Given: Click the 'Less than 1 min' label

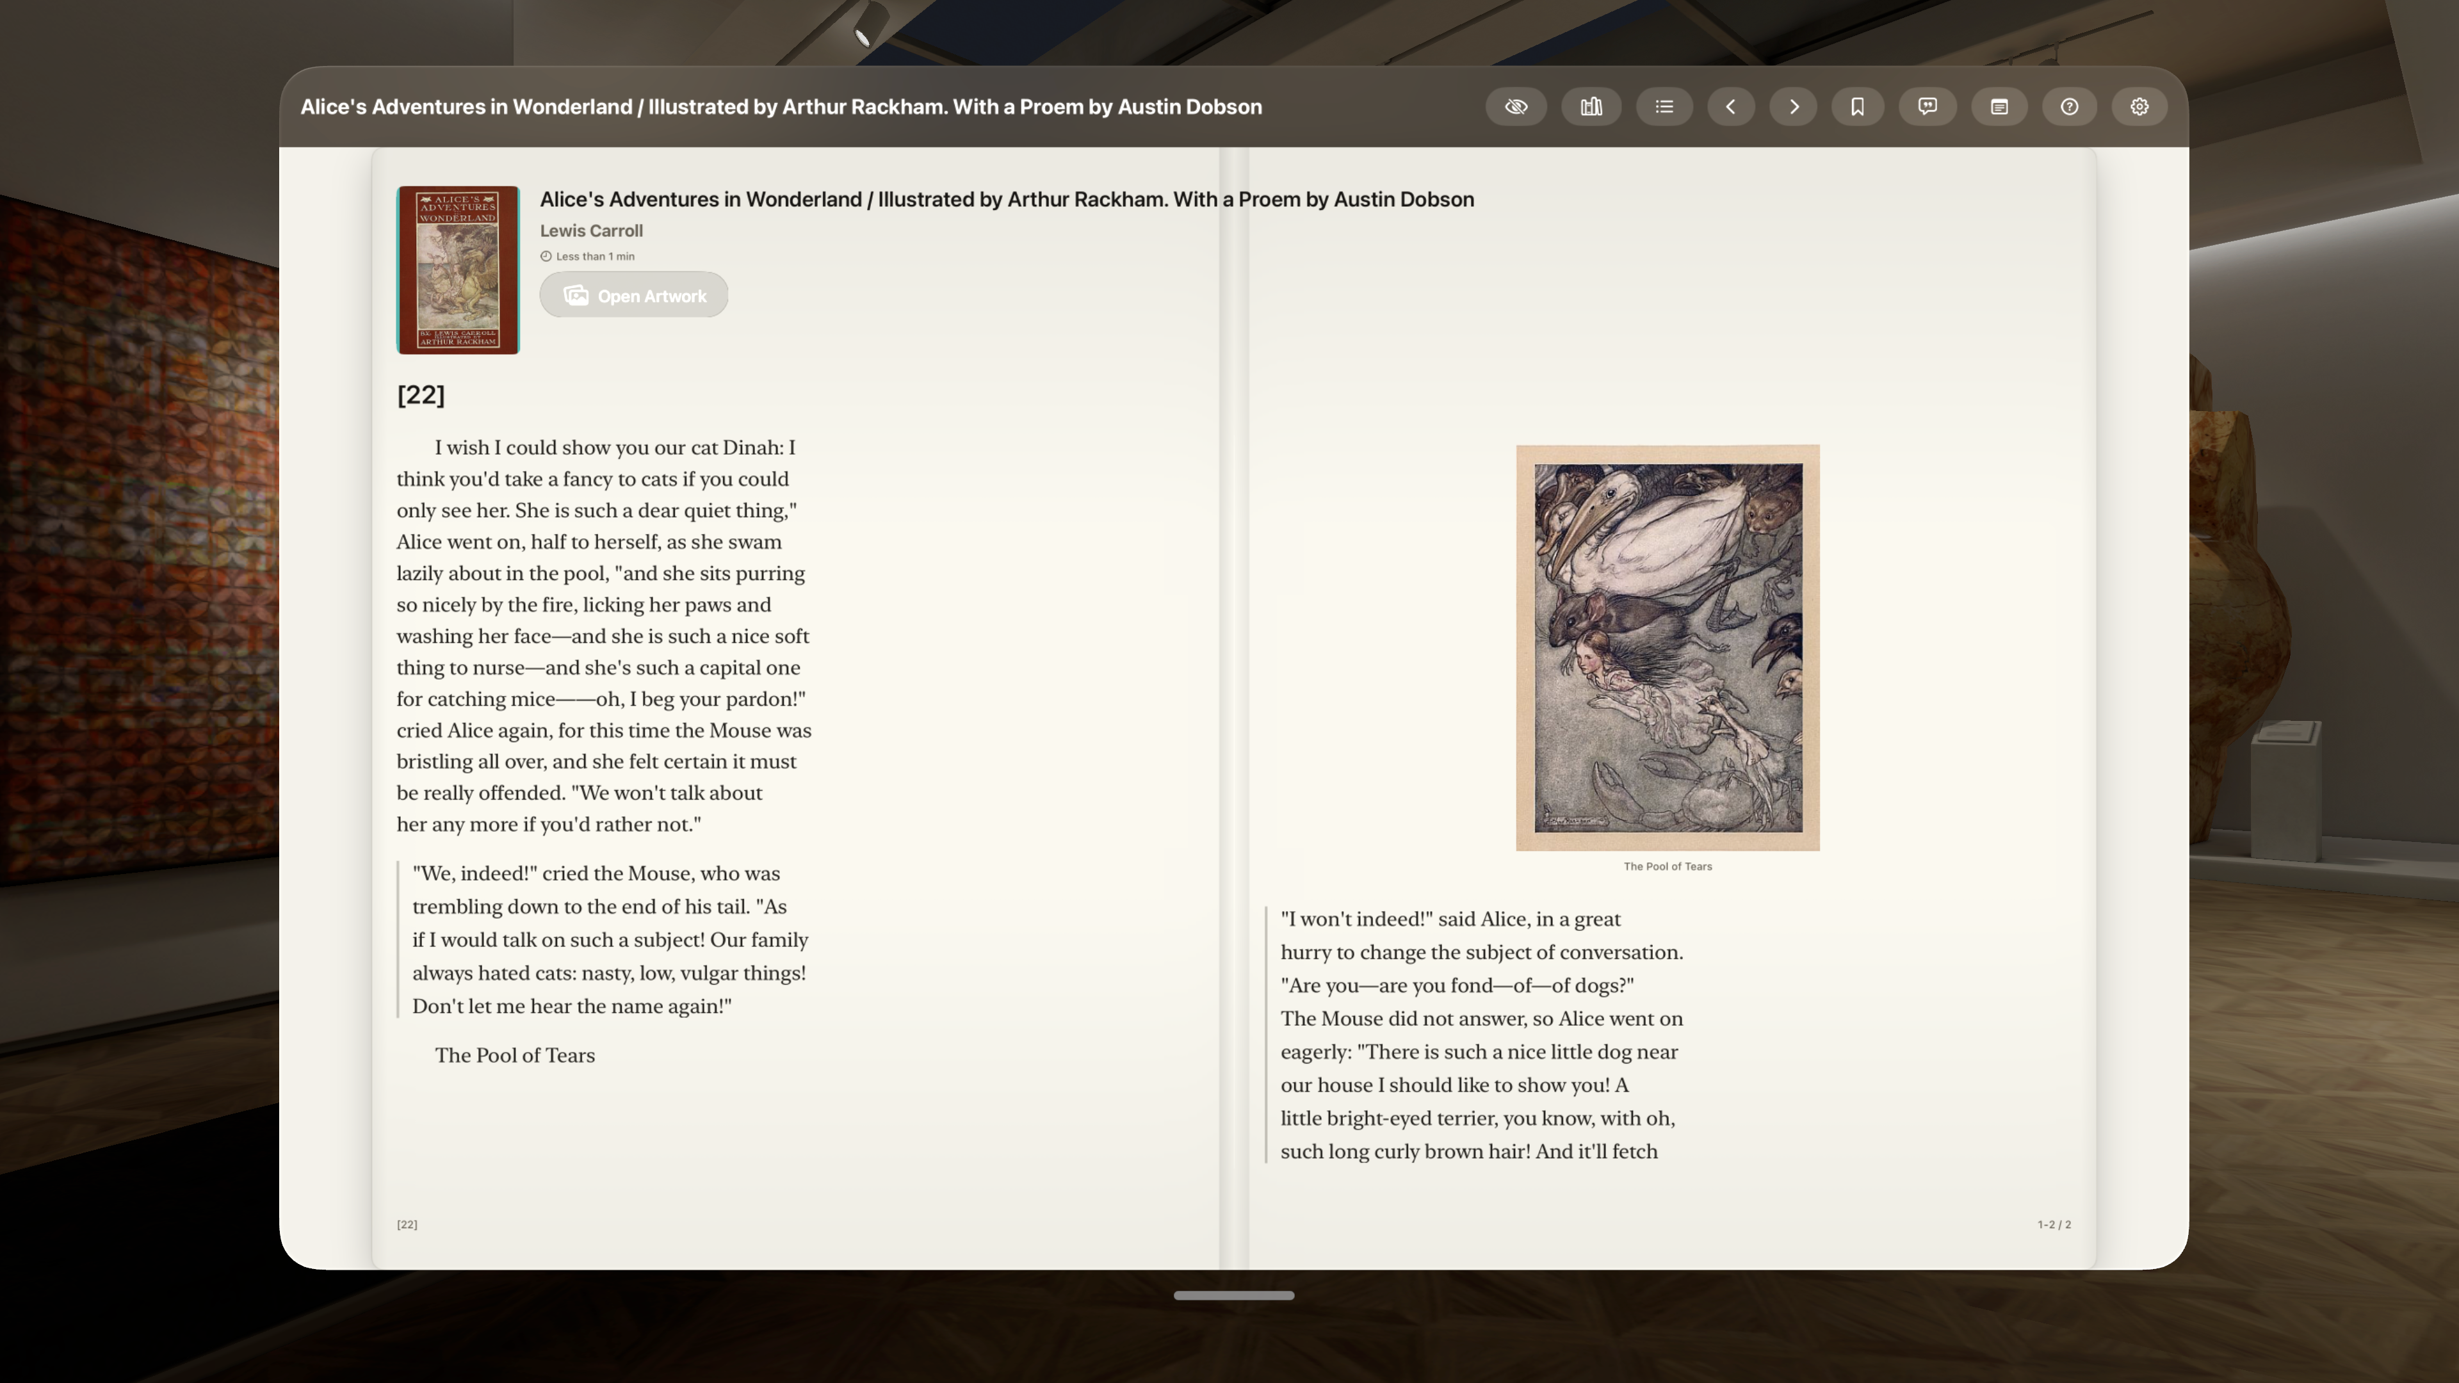Looking at the screenshot, I should coord(587,257).
